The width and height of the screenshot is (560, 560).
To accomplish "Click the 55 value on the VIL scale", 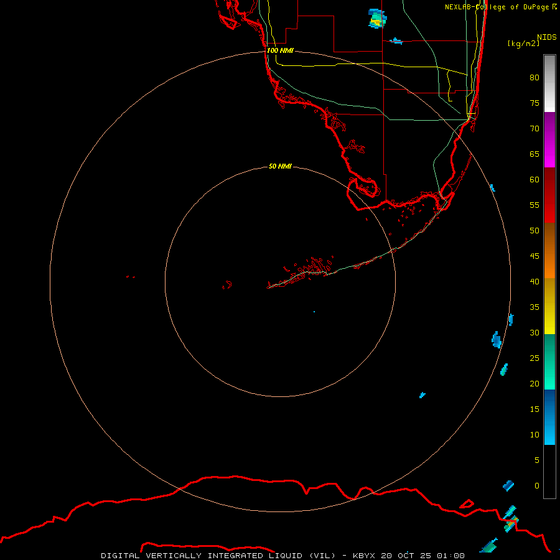I will click(534, 205).
